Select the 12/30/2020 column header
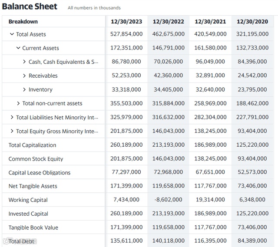This screenshot has height=247, width=278. [x=252, y=21]
